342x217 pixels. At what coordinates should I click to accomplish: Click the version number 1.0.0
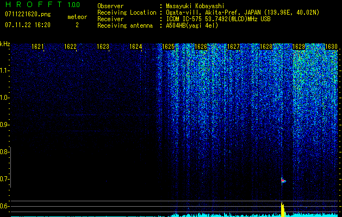point(73,4)
